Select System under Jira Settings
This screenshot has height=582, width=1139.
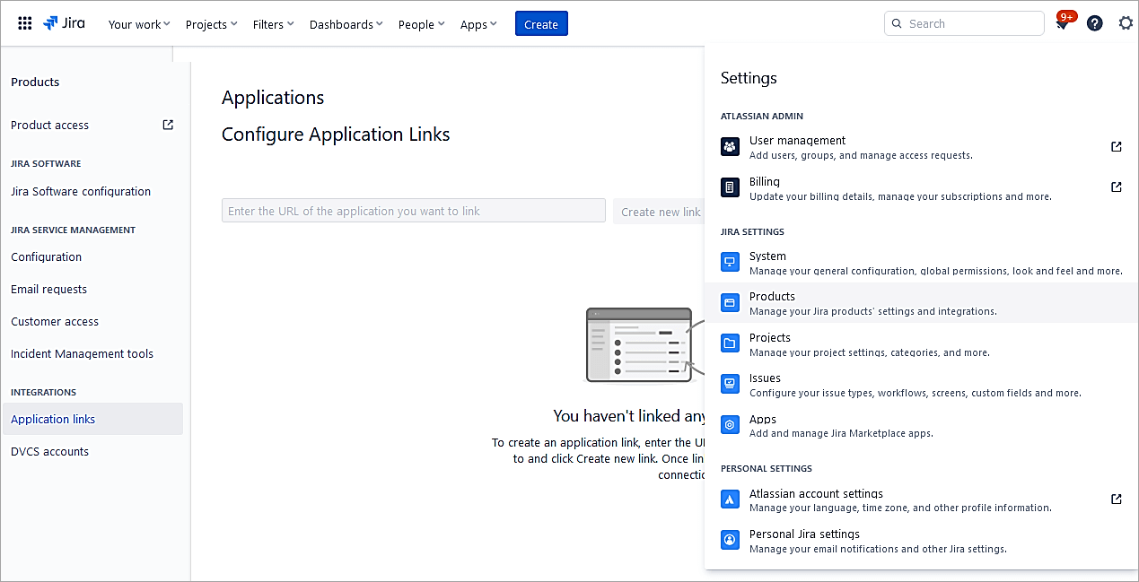pos(767,256)
